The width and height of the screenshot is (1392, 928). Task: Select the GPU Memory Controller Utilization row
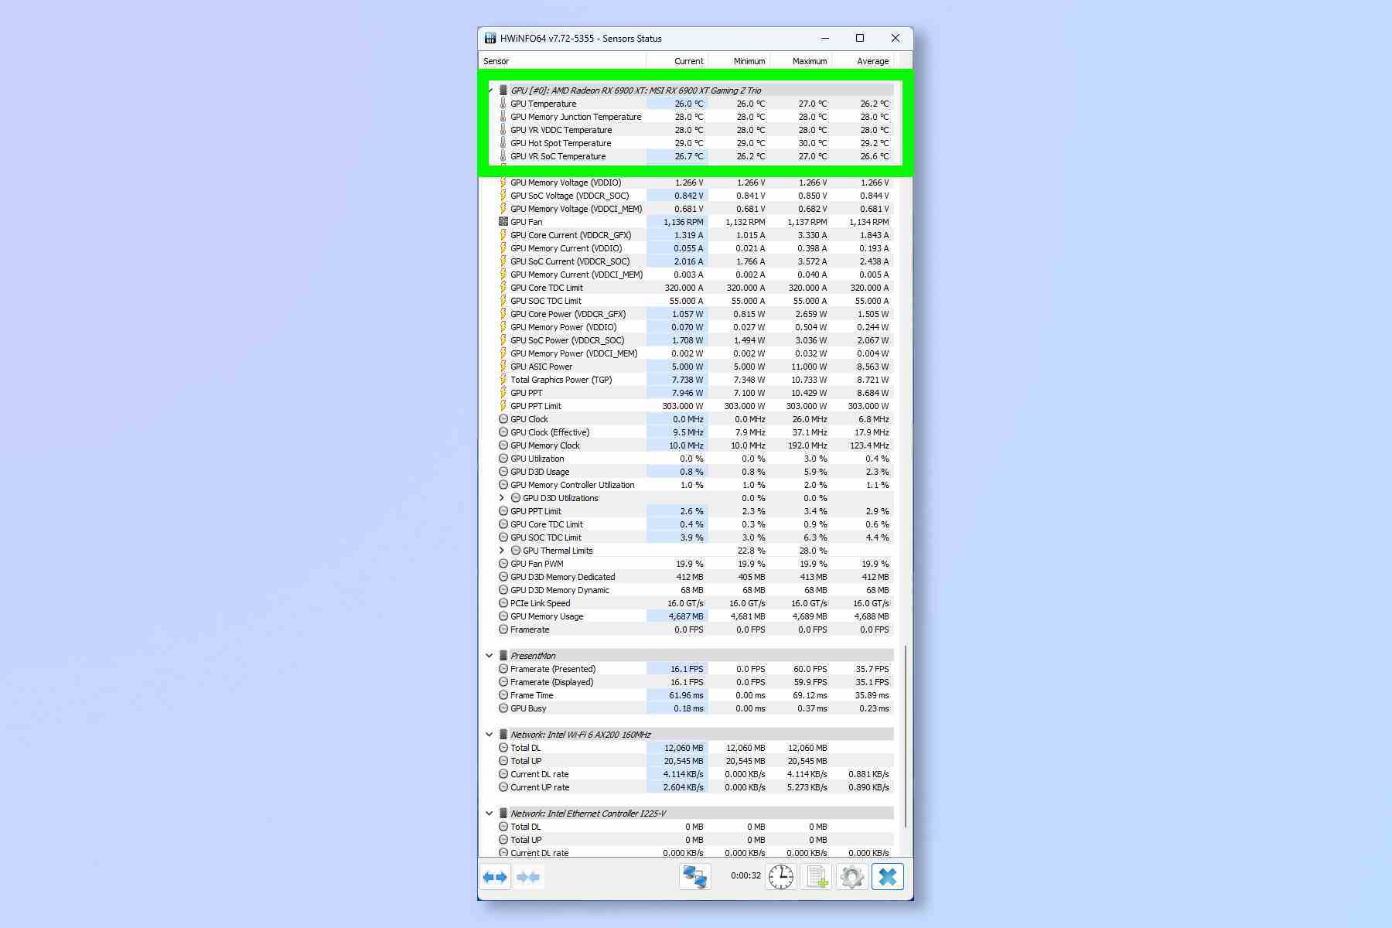click(695, 485)
